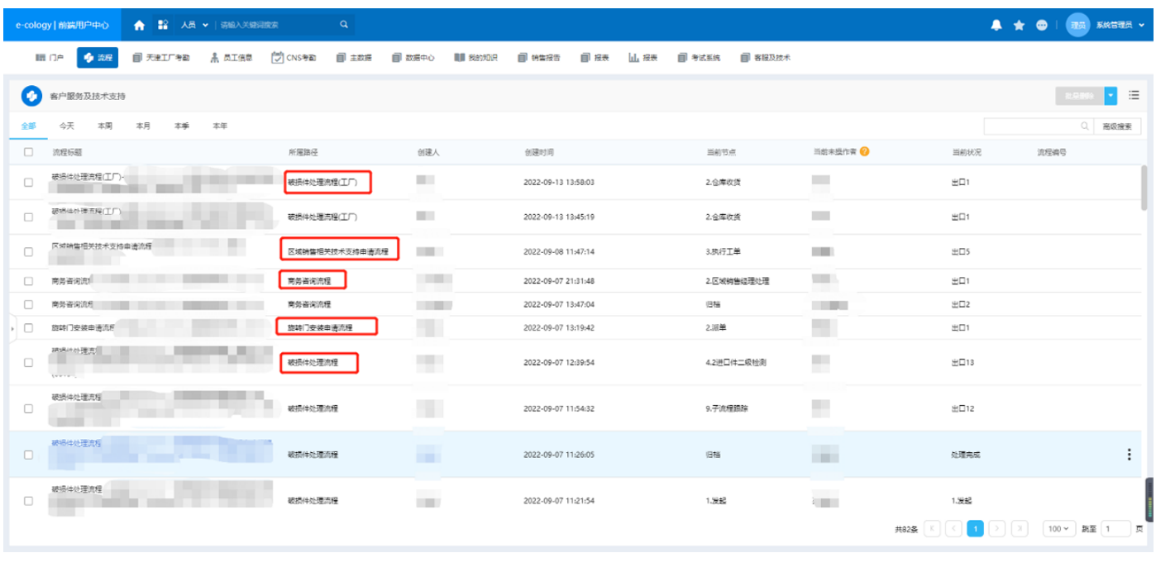Check the row created 2022-09-07 13:19:42
This screenshot has width=1156, height=572.
[x=29, y=328]
